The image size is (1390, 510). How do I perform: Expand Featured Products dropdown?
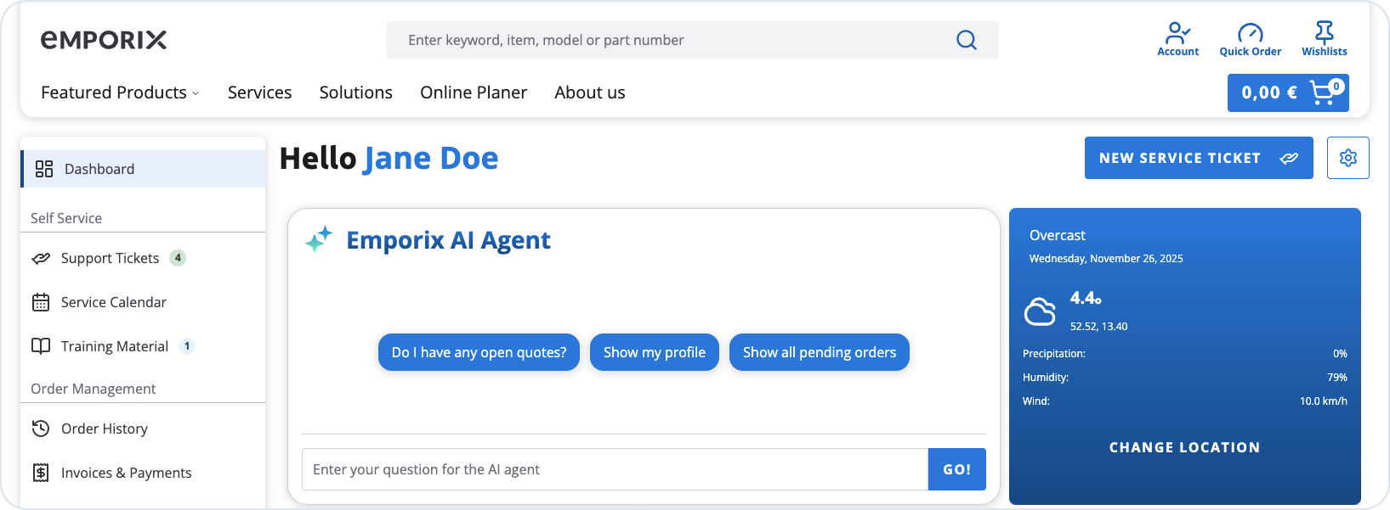(120, 92)
